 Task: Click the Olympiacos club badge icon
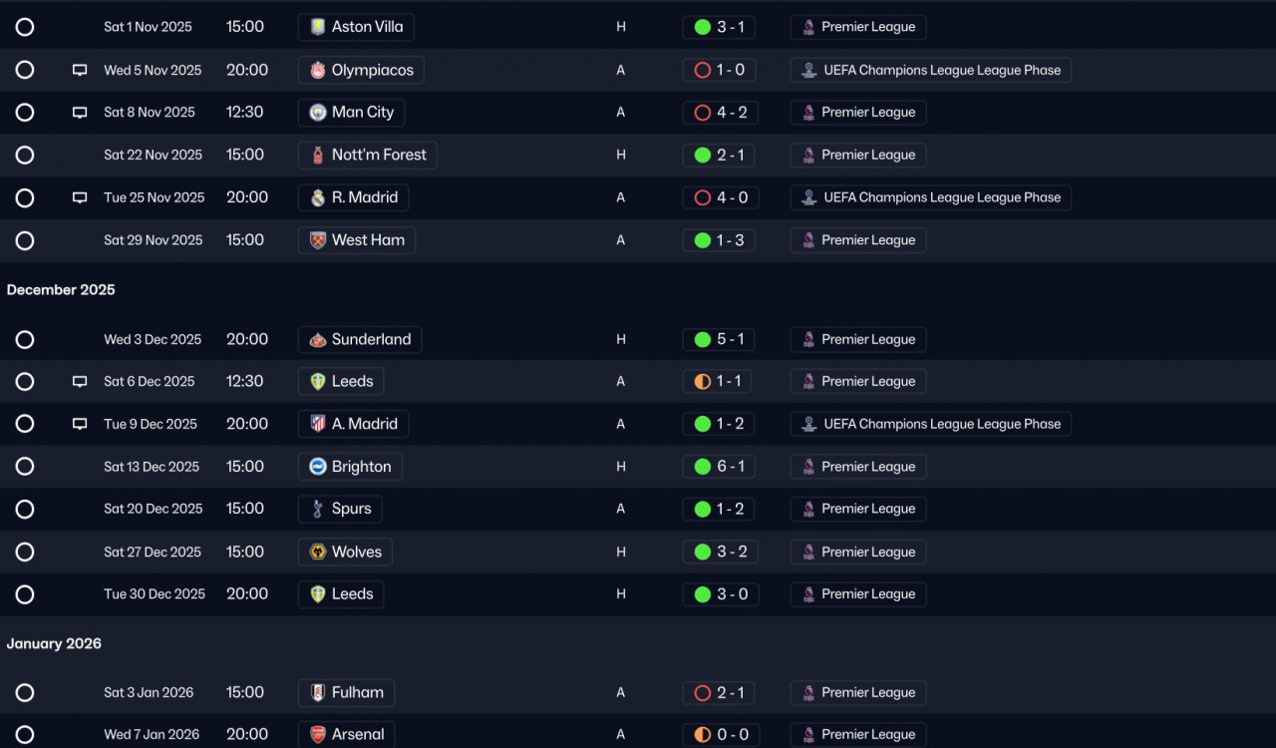point(318,70)
